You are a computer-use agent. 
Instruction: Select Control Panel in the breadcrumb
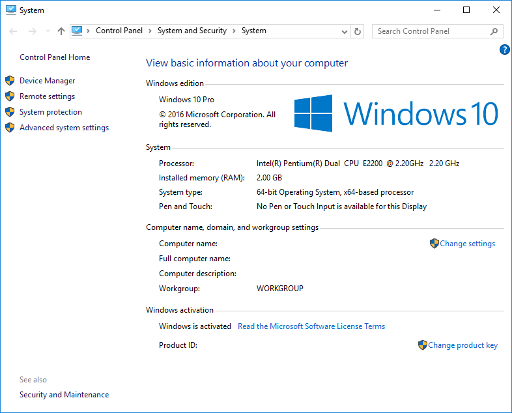coord(119,31)
